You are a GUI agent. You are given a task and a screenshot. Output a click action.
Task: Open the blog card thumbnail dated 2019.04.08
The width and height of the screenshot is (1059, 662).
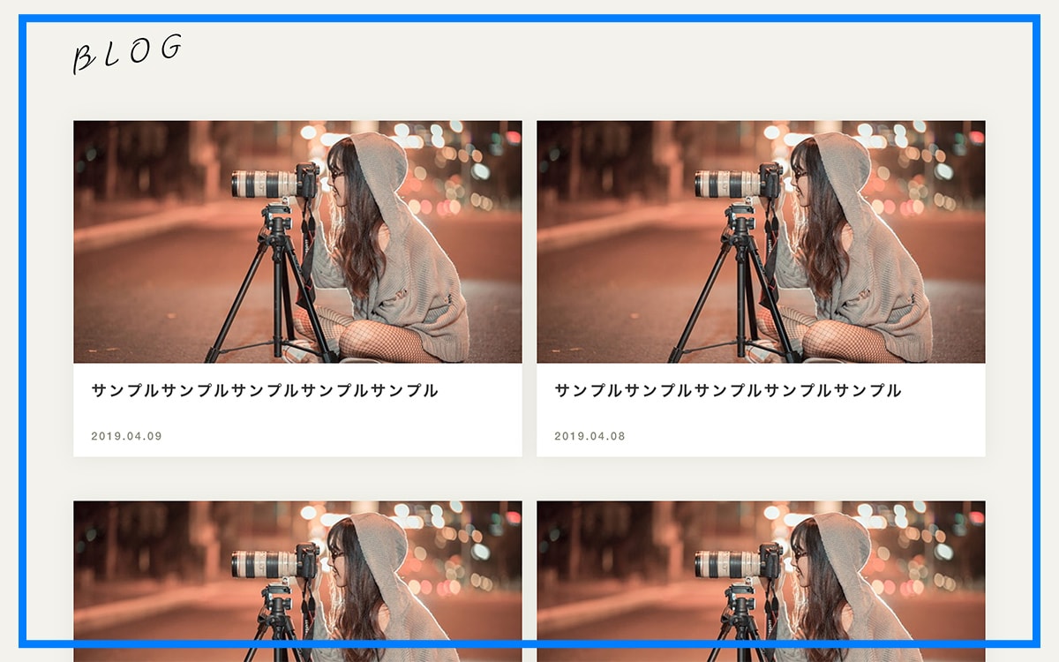point(761,242)
